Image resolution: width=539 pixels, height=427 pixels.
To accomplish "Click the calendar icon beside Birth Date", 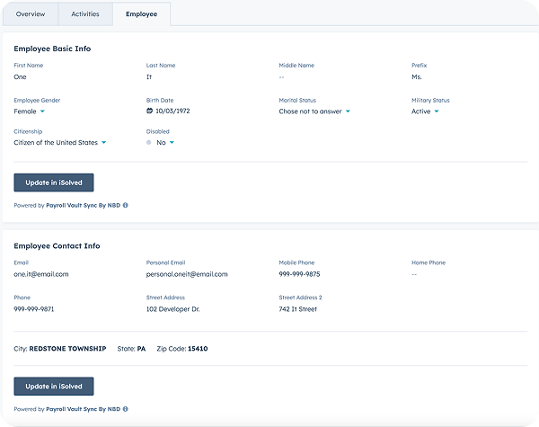I will (150, 111).
